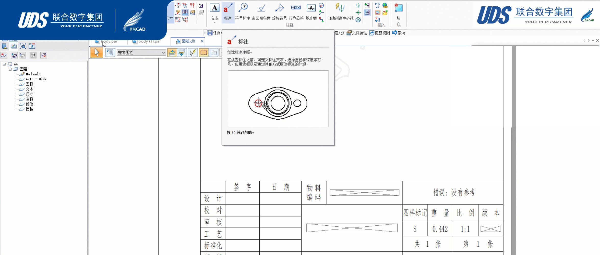Click the insert image icon

tap(378, 12)
